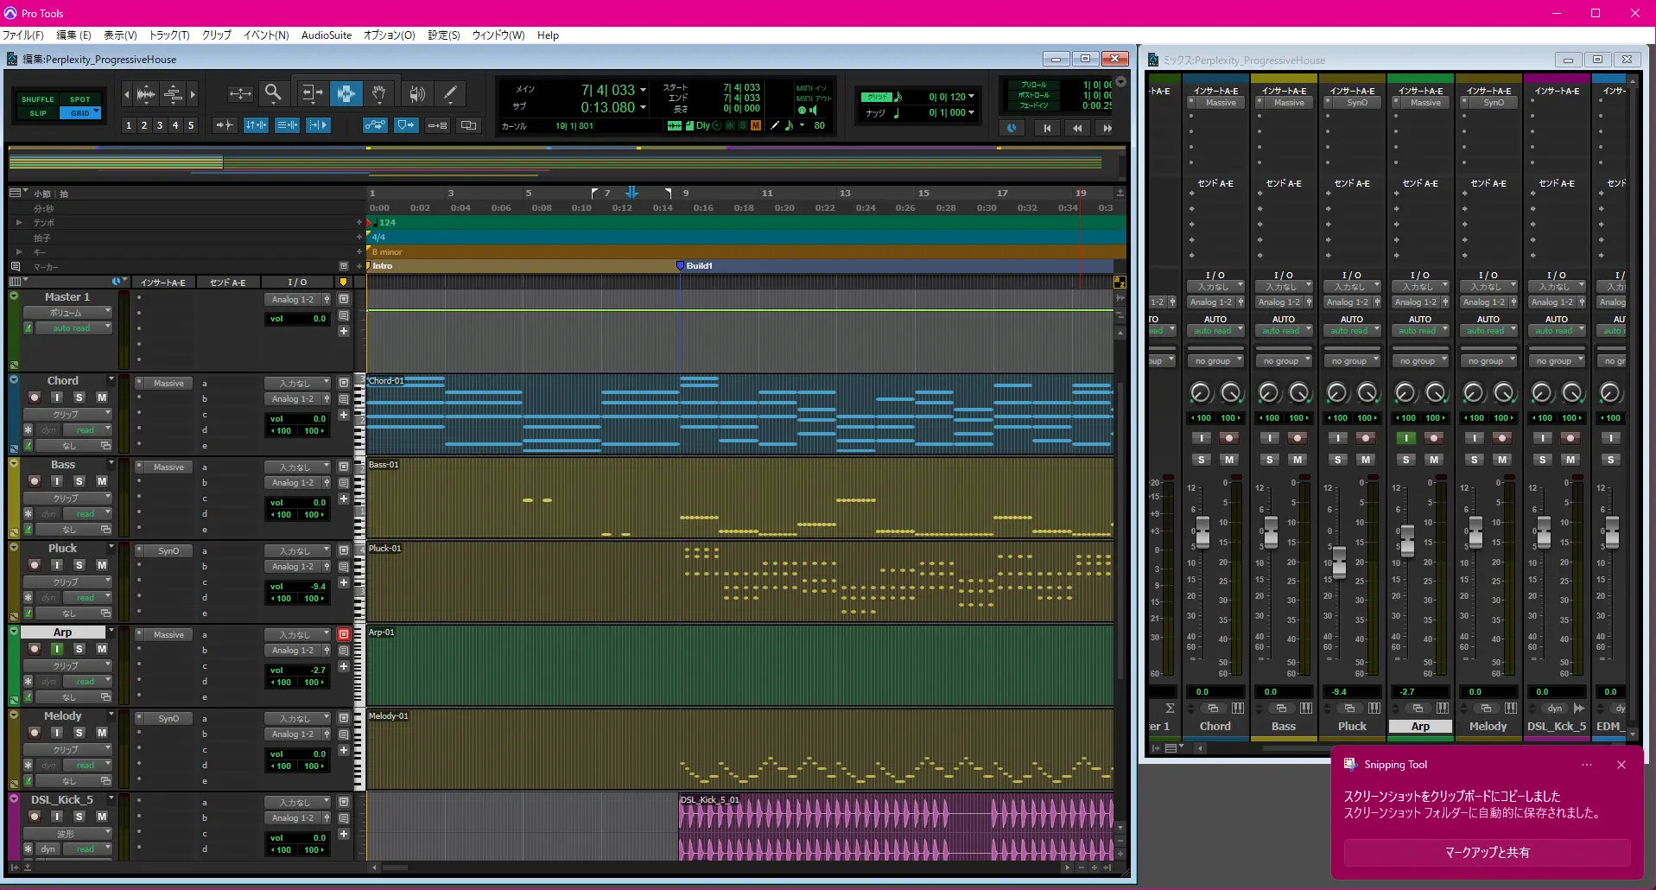Open Bass track automation mode dropdown
The height and width of the screenshot is (890, 1656).
click(86, 514)
